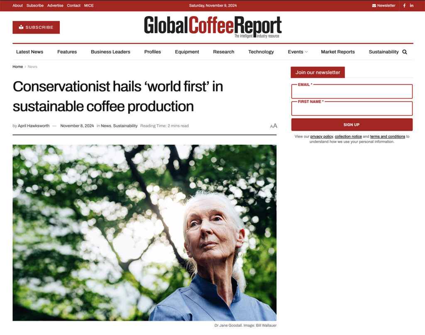This screenshot has width=425, height=335.
Task: Select the Sustainability nav item
Action: point(383,52)
